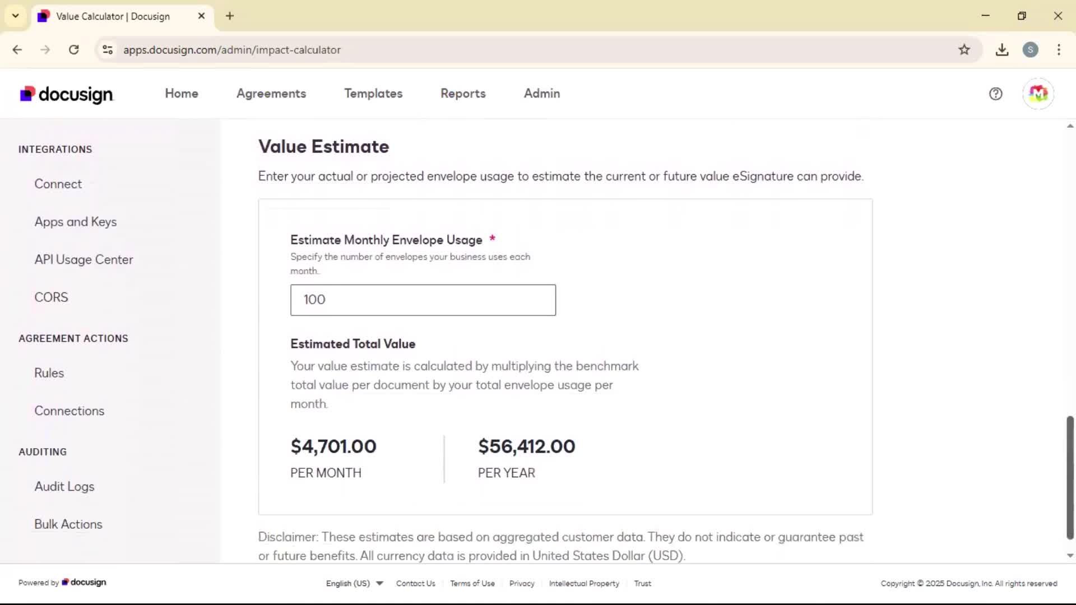
Task: Open Connect in the sidebar
Action: (58, 184)
